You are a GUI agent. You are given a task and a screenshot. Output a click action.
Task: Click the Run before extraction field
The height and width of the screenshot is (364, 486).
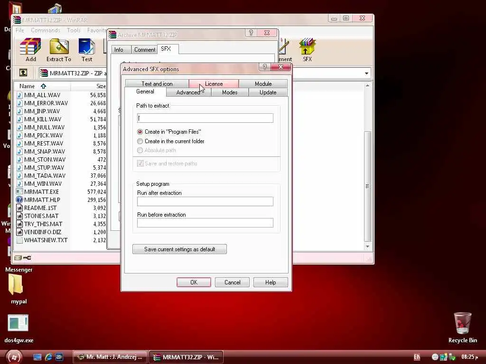(x=205, y=223)
